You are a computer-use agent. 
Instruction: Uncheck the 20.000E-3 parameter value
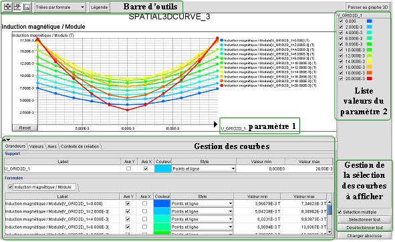pyautogui.click(x=341, y=79)
